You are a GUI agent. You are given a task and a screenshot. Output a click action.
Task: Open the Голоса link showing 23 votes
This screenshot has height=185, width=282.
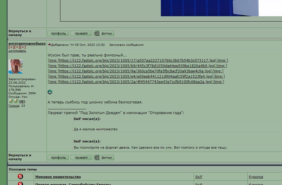click(x=14, y=106)
